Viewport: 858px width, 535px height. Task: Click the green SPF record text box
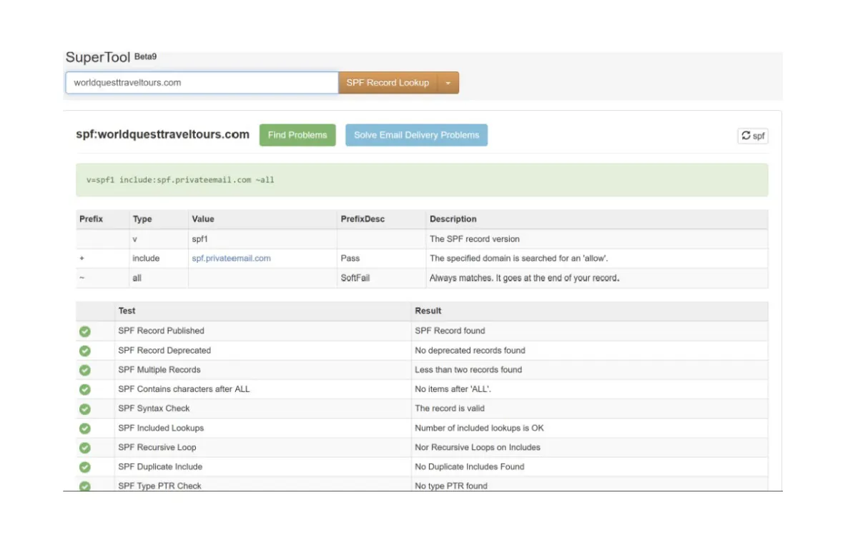(x=422, y=180)
